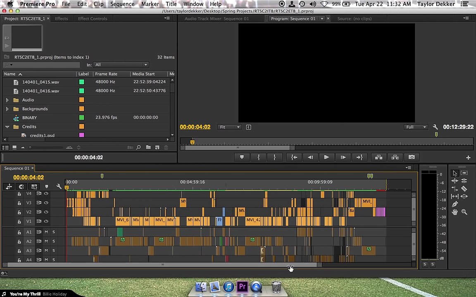Select the Slip tool
Screen dimensions: 476x297
(455, 196)
